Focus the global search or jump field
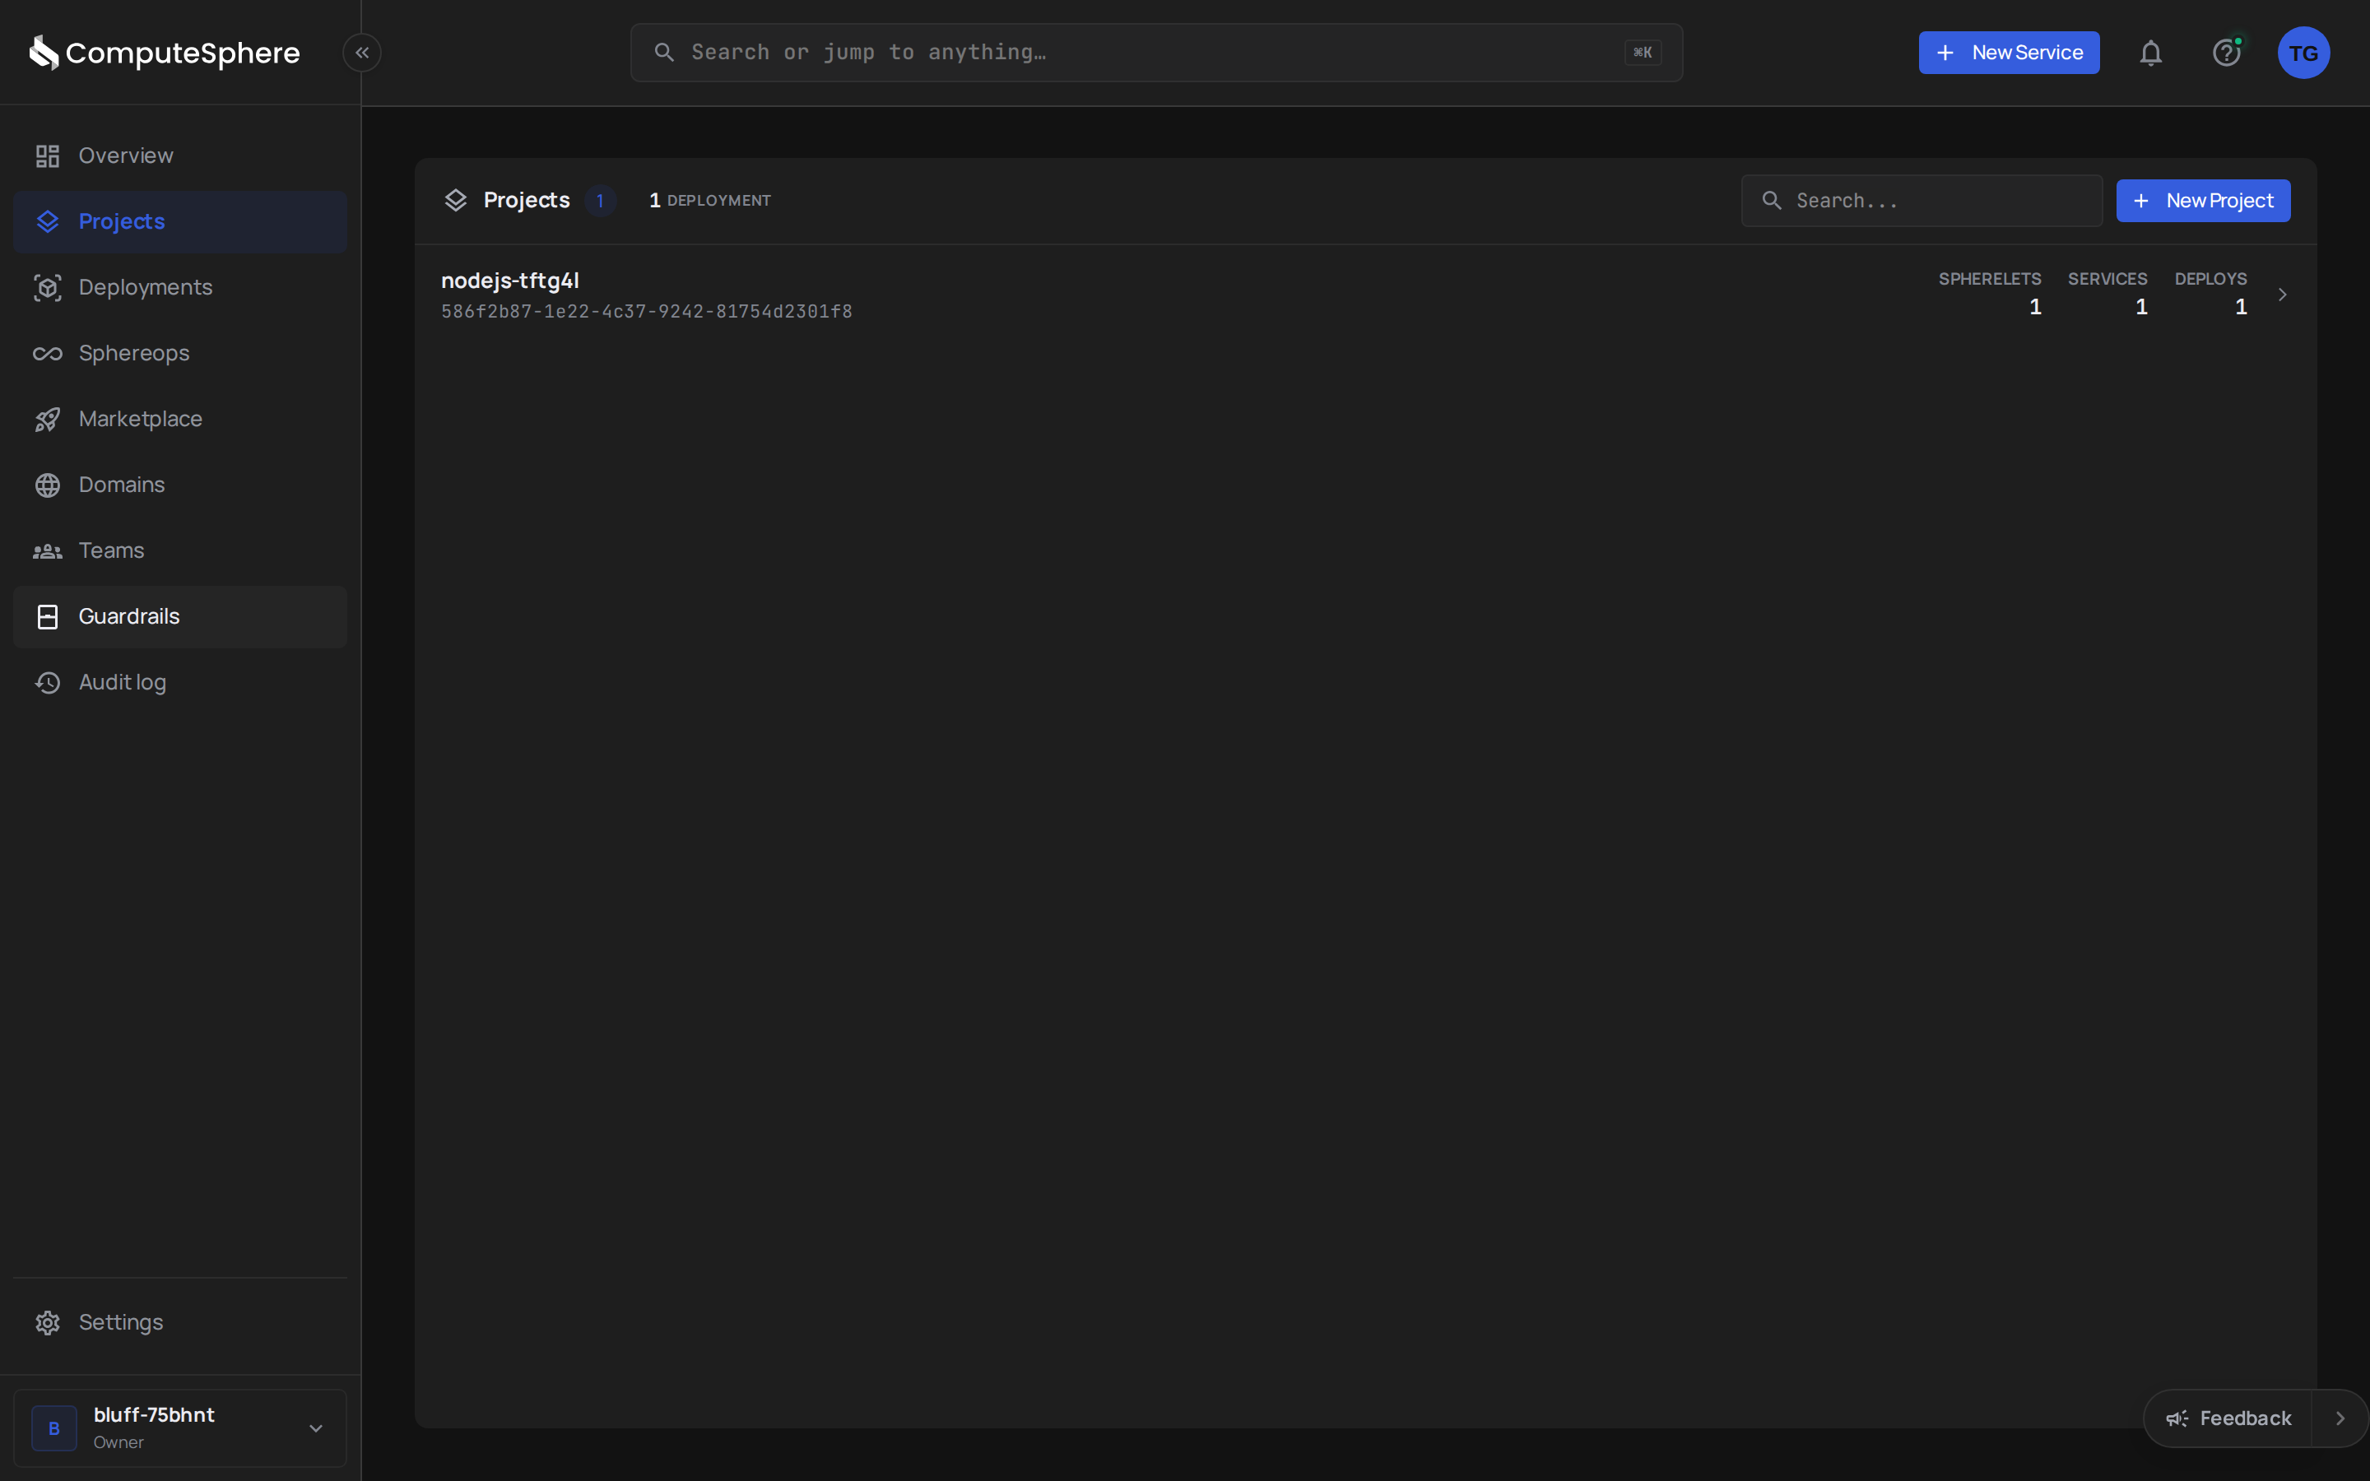 (1156, 53)
